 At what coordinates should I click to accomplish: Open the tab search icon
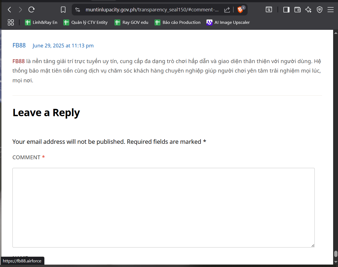(269, 10)
